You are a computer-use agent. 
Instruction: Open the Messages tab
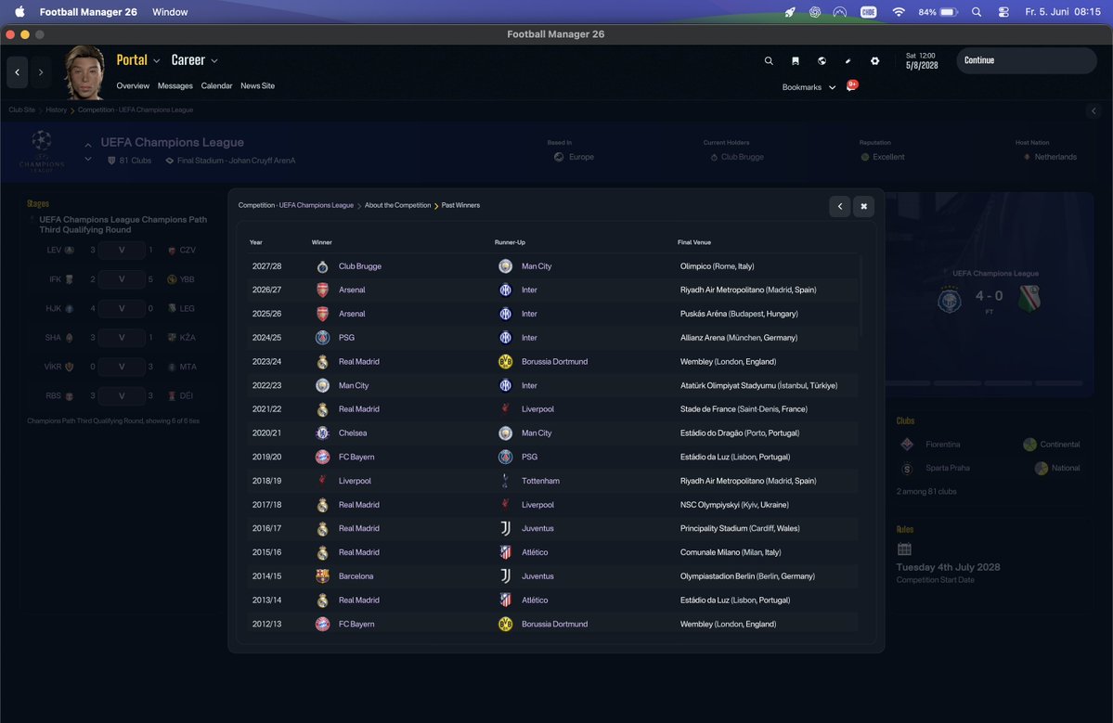(175, 86)
